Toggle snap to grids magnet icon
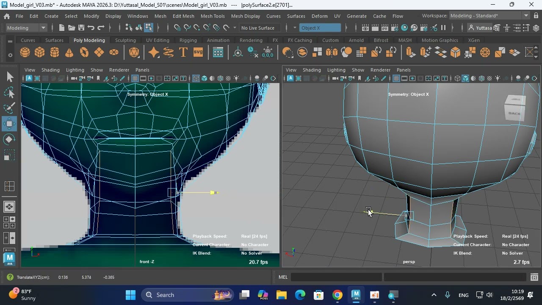 [x=177, y=28]
